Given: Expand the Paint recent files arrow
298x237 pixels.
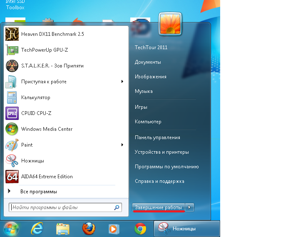Looking at the screenshot, I should pyautogui.click(x=122, y=145).
